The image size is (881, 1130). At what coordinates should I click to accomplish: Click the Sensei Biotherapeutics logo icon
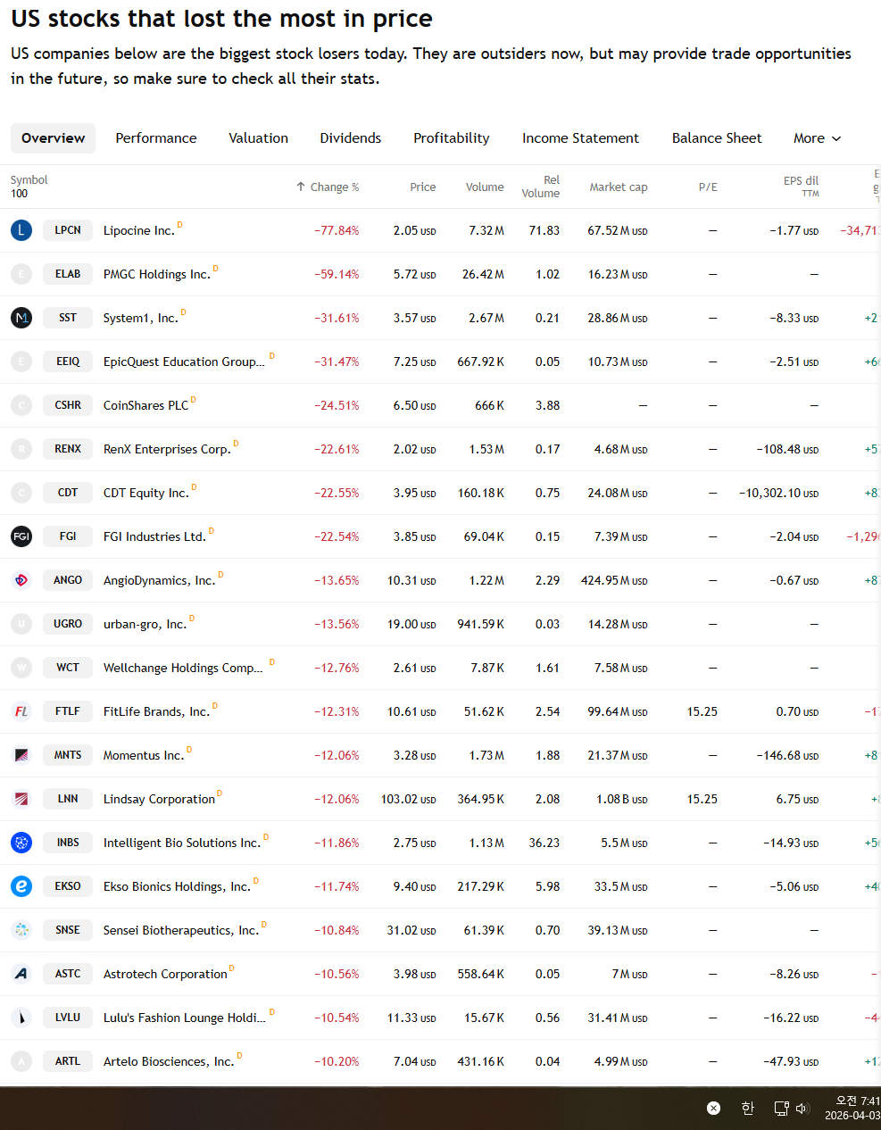21,930
